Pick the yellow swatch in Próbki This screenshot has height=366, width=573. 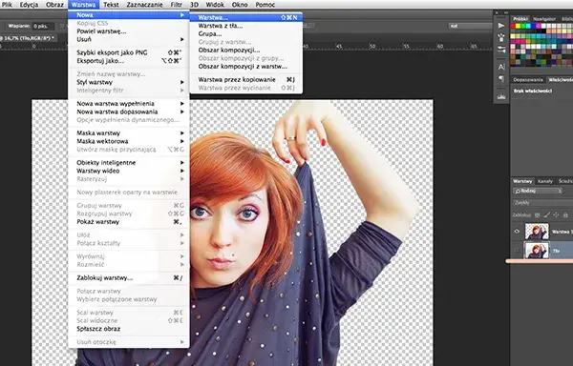click(x=519, y=26)
